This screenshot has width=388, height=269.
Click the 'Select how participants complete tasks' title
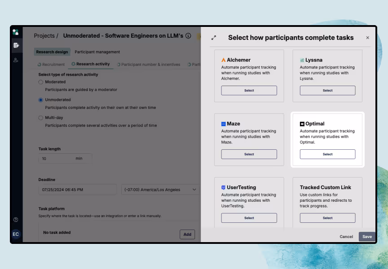pos(291,38)
